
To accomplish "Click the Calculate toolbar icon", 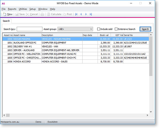I will click(x=48, y=14).
